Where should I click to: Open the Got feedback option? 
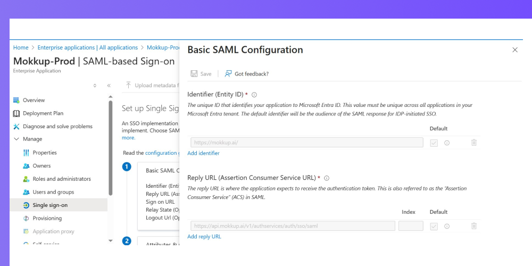click(x=247, y=73)
